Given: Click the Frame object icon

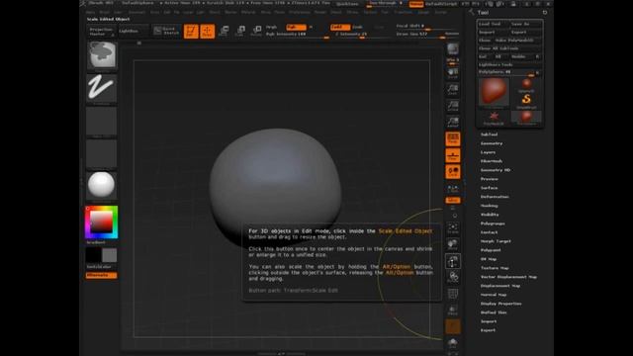Looking at the screenshot, I should coord(453,228).
